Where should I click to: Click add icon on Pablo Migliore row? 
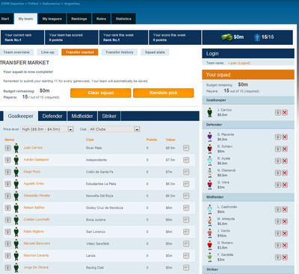[x=186, y=231]
